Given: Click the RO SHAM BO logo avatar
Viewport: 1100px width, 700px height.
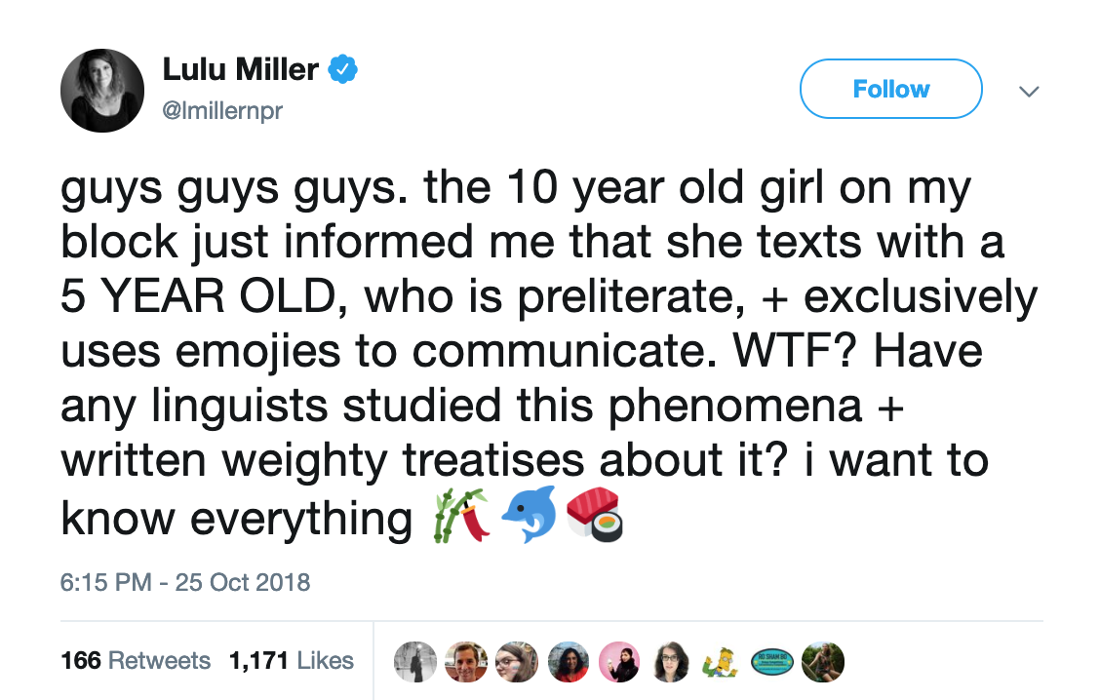Looking at the screenshot, I should tap(770, 660).
